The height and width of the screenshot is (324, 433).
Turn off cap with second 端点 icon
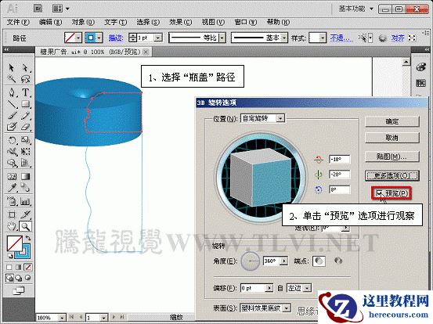[338, 261]
